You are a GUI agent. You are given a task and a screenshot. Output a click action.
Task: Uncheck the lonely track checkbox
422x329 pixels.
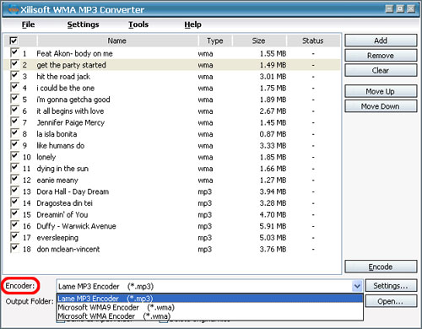(14, 156)
